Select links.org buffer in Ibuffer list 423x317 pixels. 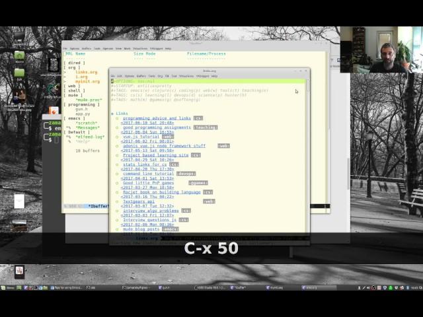87,72
